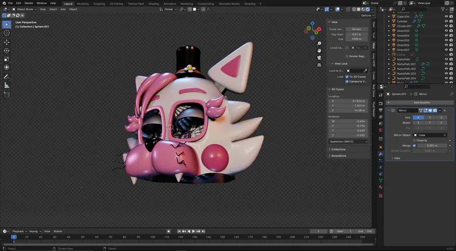Open the Quaternion (WXYZ) rotation mode dropdown
This screenshot has width=456, height=251.
pos(348,141)
